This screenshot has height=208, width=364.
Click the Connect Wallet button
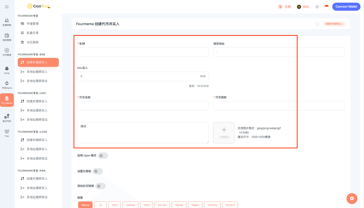[x=346, y=7]
